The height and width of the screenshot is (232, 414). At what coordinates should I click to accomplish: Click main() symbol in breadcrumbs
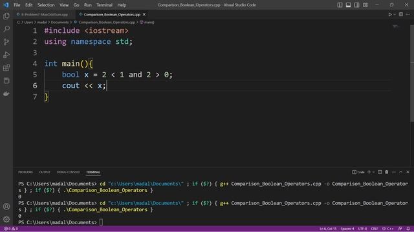pos(149,23)
